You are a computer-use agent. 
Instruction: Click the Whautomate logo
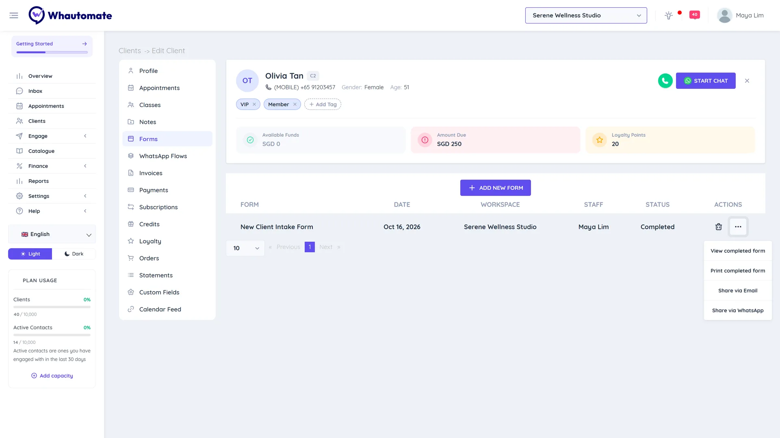(x=70, y=15)
